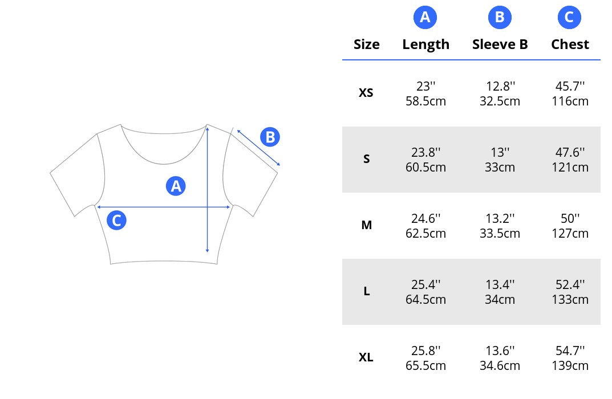This screenshot has height=399, width=612.
Task: Select the XL size row label
Action: tap(366, 357)
